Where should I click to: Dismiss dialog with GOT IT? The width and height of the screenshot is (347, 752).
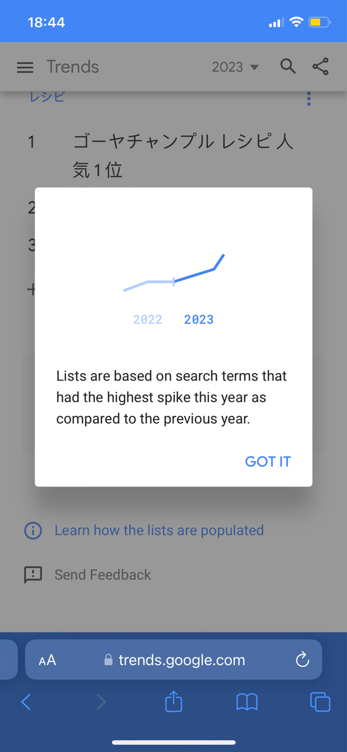tap(268, 462)
